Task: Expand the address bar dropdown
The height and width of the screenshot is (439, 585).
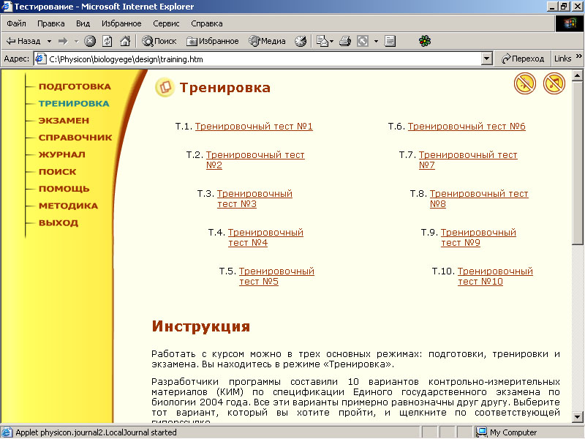Action: [487, 59]
